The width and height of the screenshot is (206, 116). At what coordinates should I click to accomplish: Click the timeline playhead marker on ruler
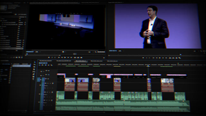[148, 66]
